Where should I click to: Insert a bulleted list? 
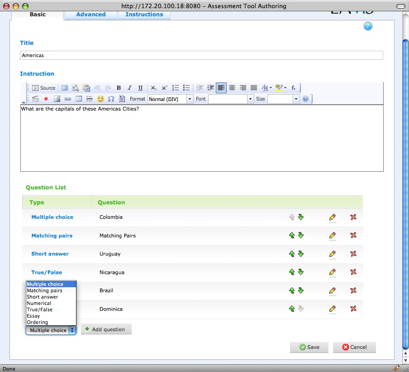(x=186, y=88)
